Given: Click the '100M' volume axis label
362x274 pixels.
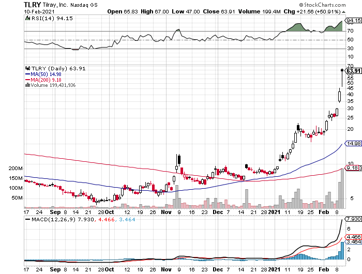Looking at the screenshot, I should (16, 188).
